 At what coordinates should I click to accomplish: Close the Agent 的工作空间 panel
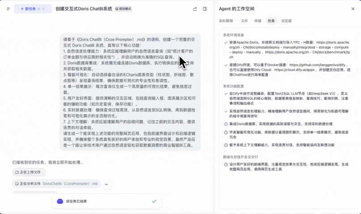click(353, 9)
